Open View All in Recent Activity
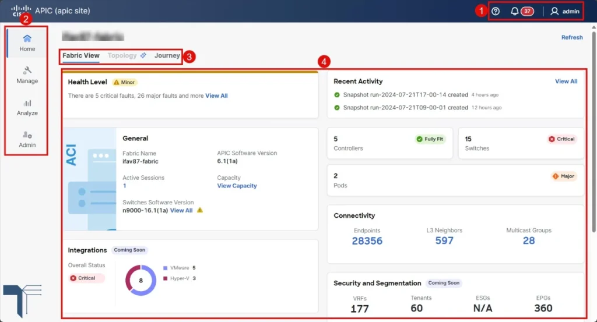 point(566,82)
